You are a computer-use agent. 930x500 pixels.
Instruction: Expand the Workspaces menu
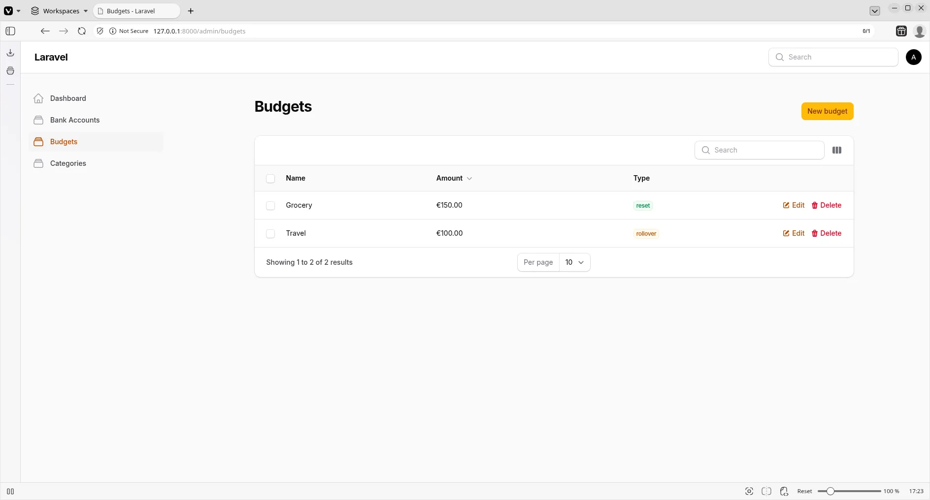pos(59,11)
